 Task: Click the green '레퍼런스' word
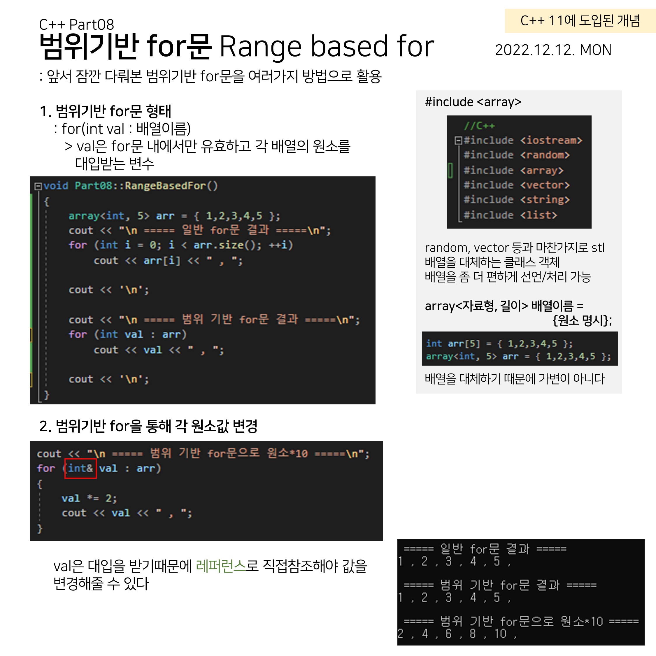pos(221,566)
